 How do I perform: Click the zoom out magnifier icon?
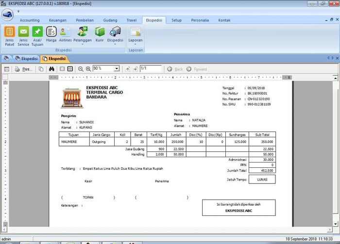[x=81, y=69]
